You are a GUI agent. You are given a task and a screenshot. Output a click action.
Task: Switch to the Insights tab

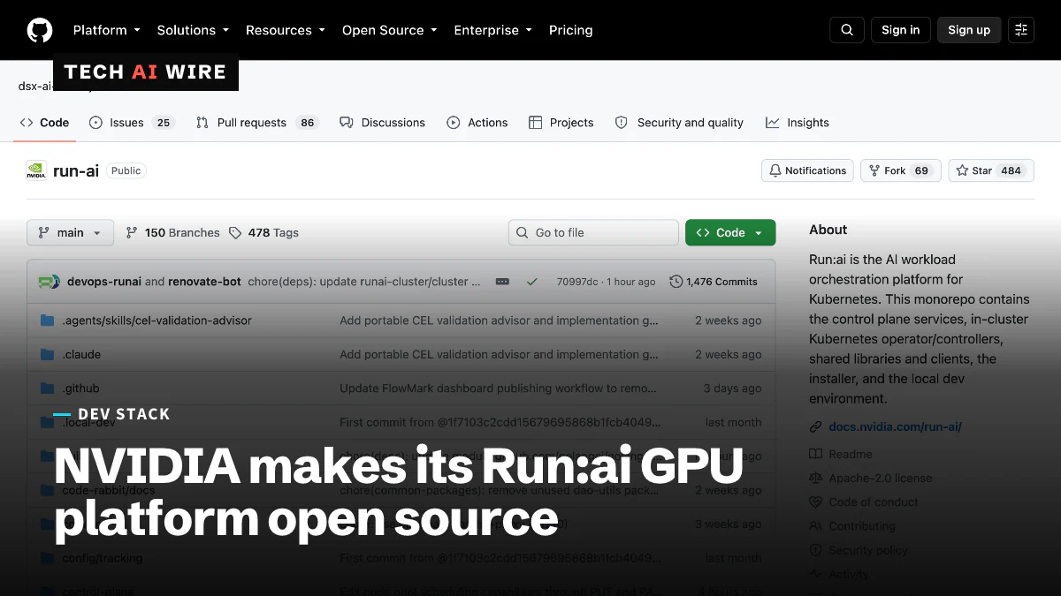(x=798, y=123)
